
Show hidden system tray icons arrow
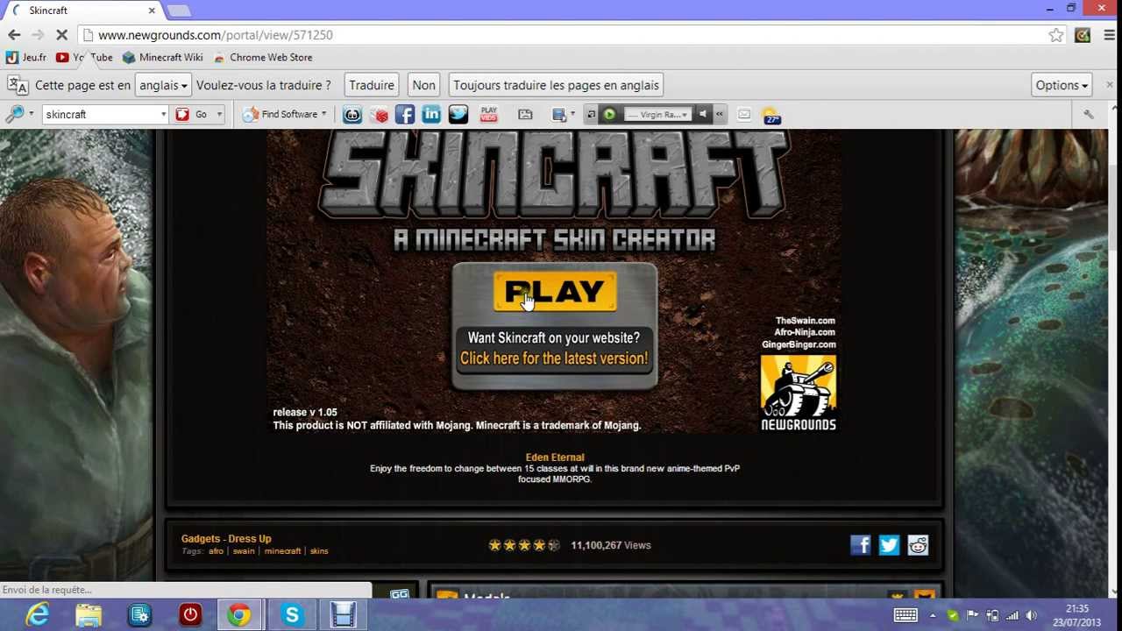pyautogui.click(x=933, y=615)
